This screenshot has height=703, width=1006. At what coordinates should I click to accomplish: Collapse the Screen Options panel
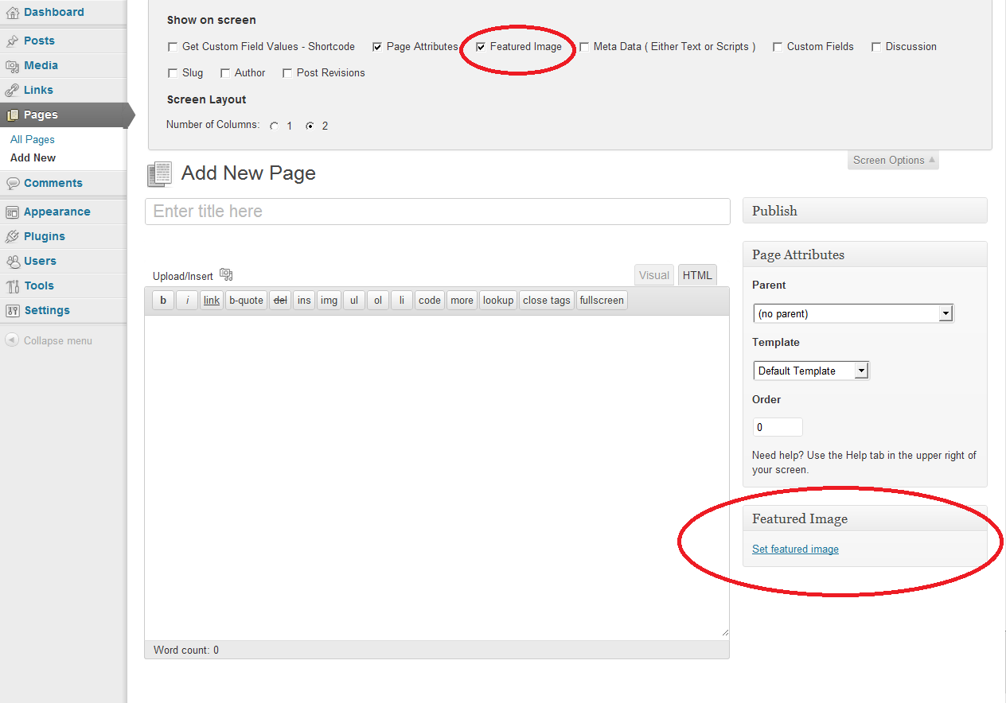pyautogui.click(x=892, y=160)
